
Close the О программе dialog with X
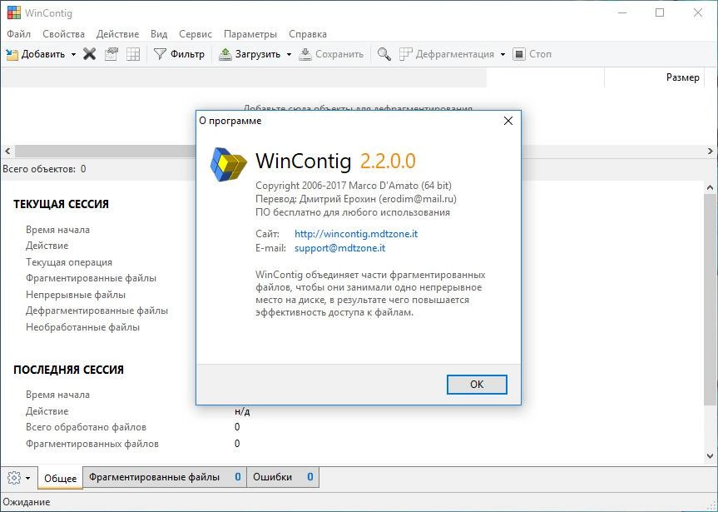pyautogui.click(x=508, y=121)
